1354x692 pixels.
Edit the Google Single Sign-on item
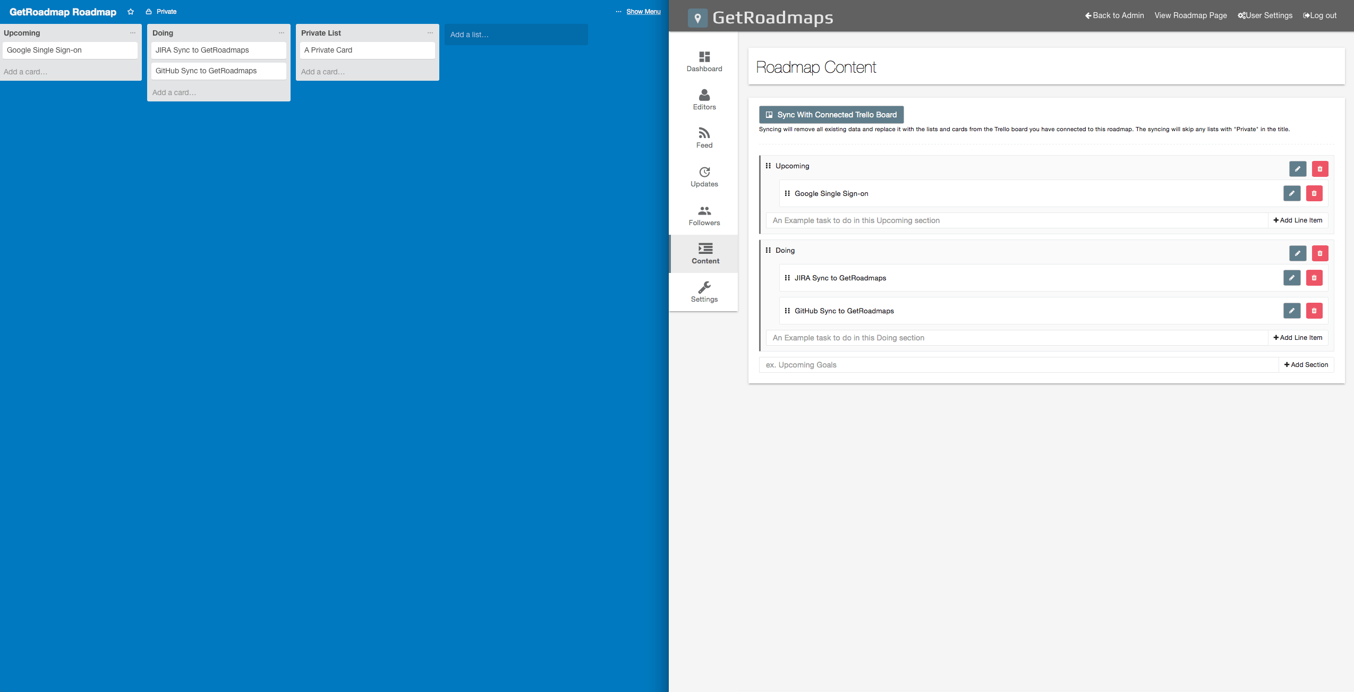point(1291,193)
